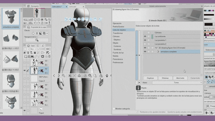215x121 pixels.
Task: Click the 3D object operation tool button
Action: pyautogui.click(x=37, y=40)
